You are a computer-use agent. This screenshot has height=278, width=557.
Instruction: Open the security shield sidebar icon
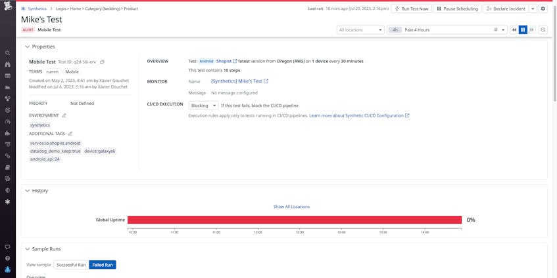coord(7,190)
